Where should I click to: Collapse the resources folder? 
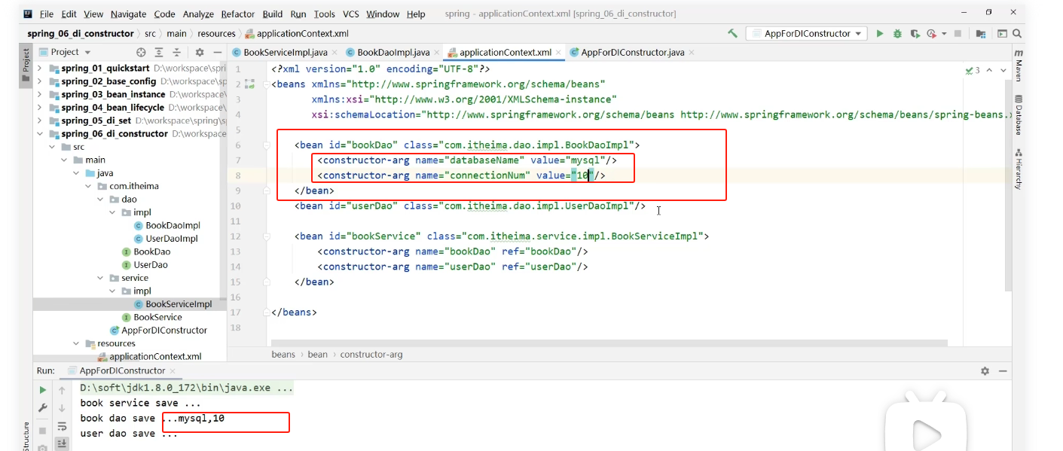pyautogui.click(x=77, y=343)
